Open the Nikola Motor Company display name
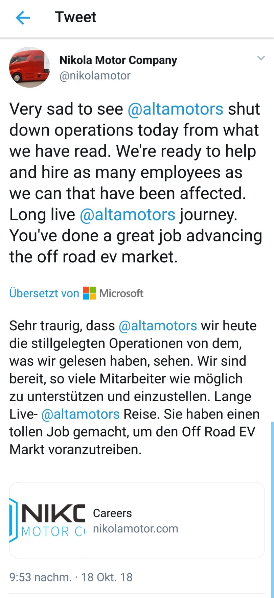Screen dimensions: 274x598 (x=118, y=60)
